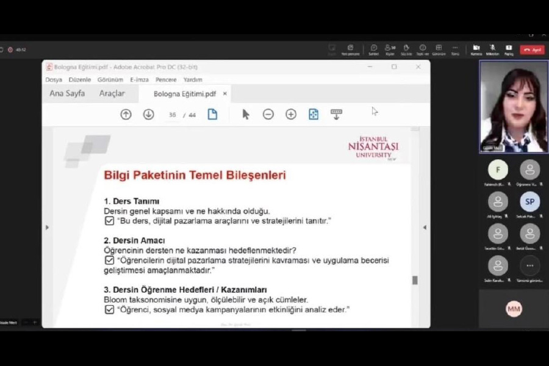Click the scrolling mode keyboard icon
The width and height of the screenshot is (549, 366).
pyautogui.click(x=336, y=113)
